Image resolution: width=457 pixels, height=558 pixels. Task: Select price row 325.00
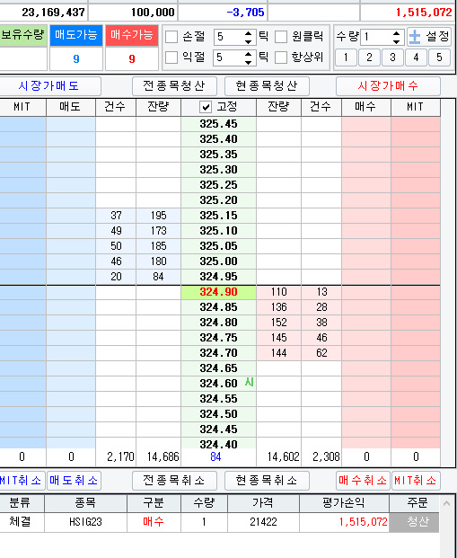218,261
